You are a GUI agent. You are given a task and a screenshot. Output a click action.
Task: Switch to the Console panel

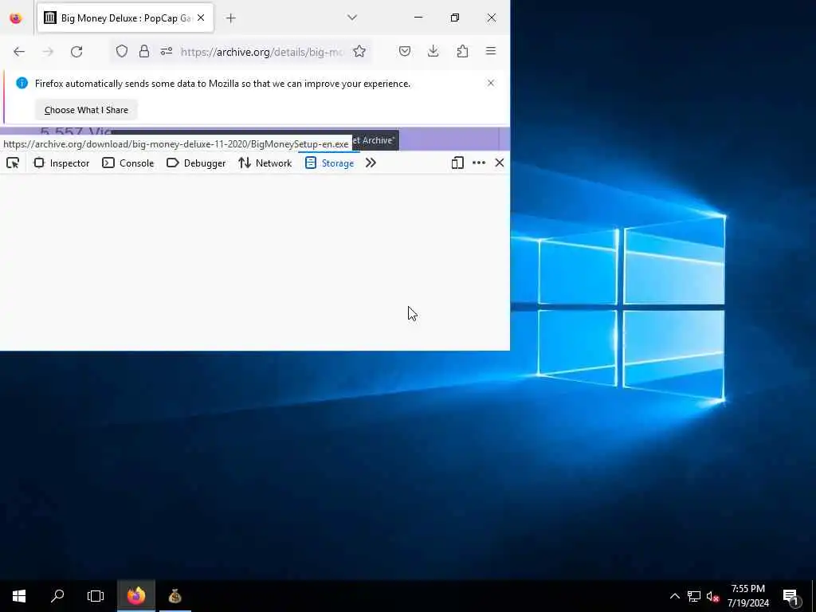click(128, 163)
